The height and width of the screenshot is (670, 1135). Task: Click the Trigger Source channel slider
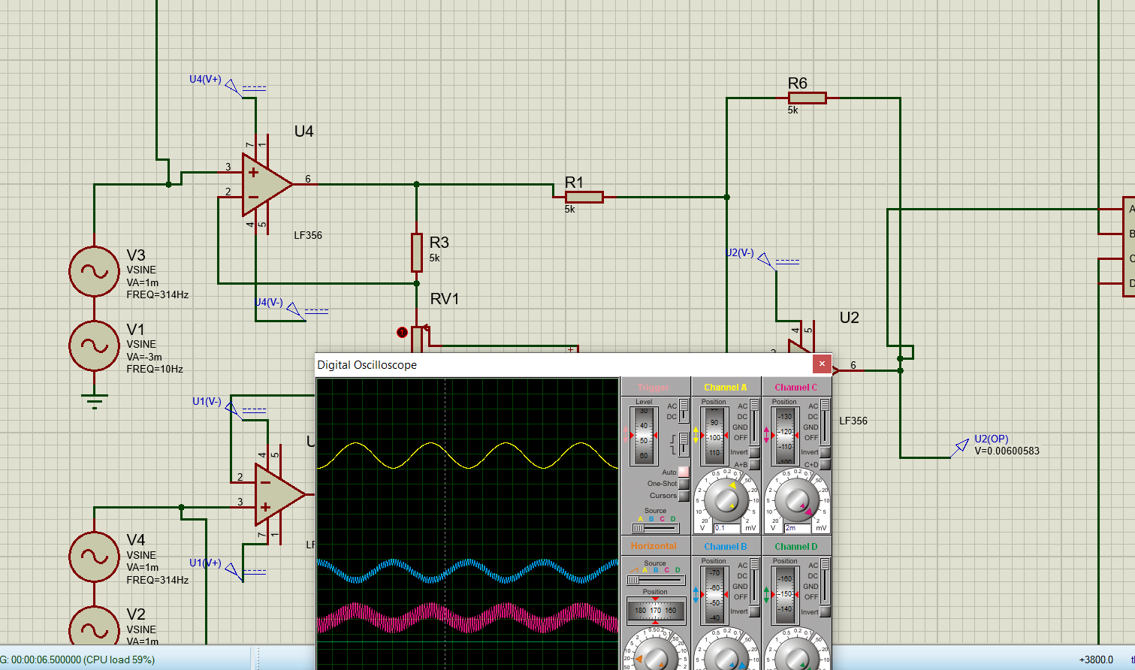[x=655, y=528]
